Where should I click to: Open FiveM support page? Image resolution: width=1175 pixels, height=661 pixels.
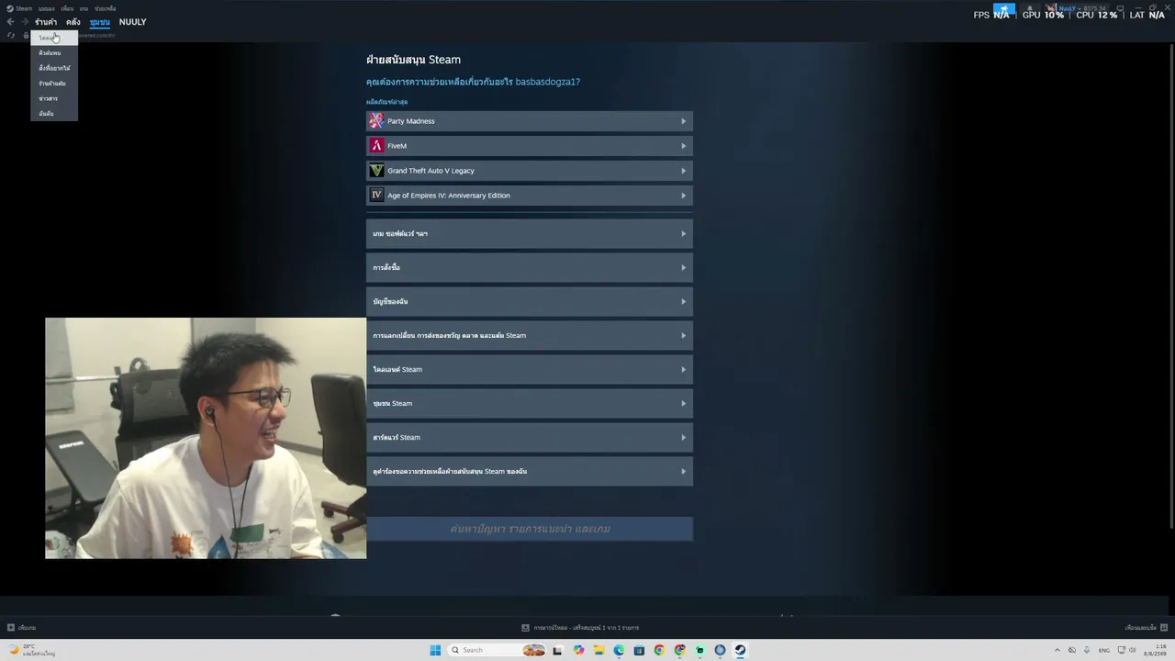(530, 146)
